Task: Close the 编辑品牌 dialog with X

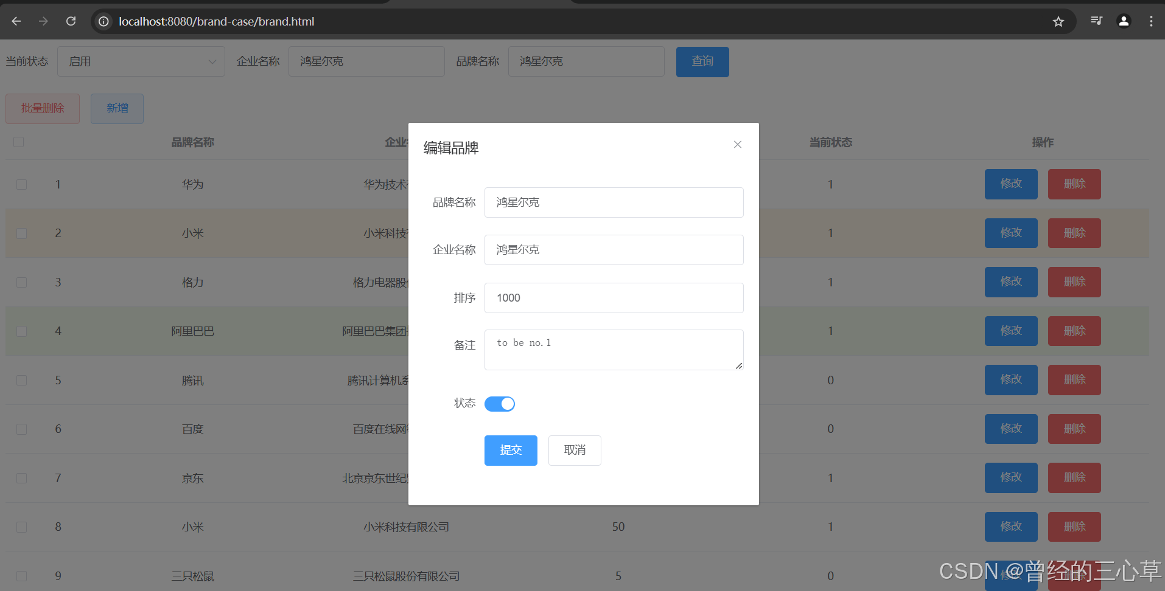Action: pos(737,144)
